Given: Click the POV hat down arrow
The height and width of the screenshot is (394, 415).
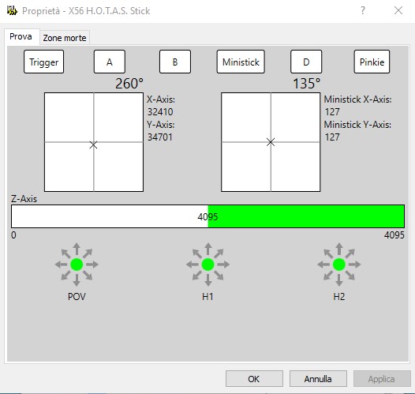Looking at the screenshot, I should (77, 280).
